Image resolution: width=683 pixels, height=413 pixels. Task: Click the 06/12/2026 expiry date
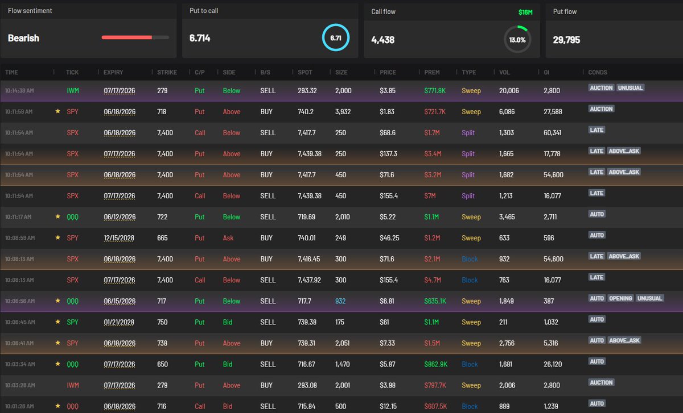pos(120,217)
